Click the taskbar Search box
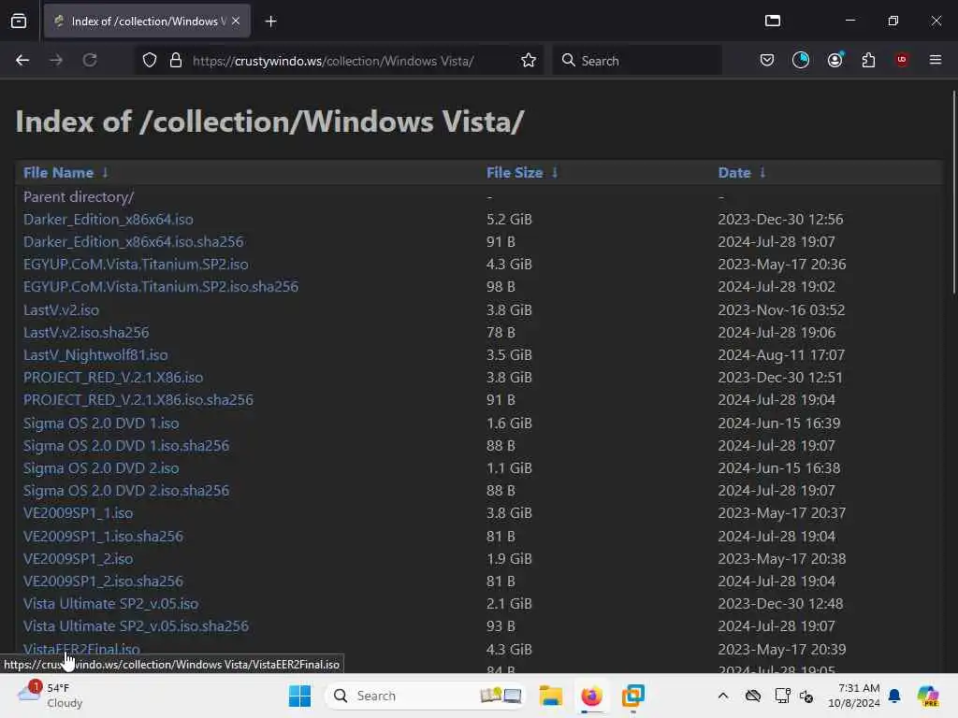The width and height of the screenshot is (958, 718). point(426,696)
